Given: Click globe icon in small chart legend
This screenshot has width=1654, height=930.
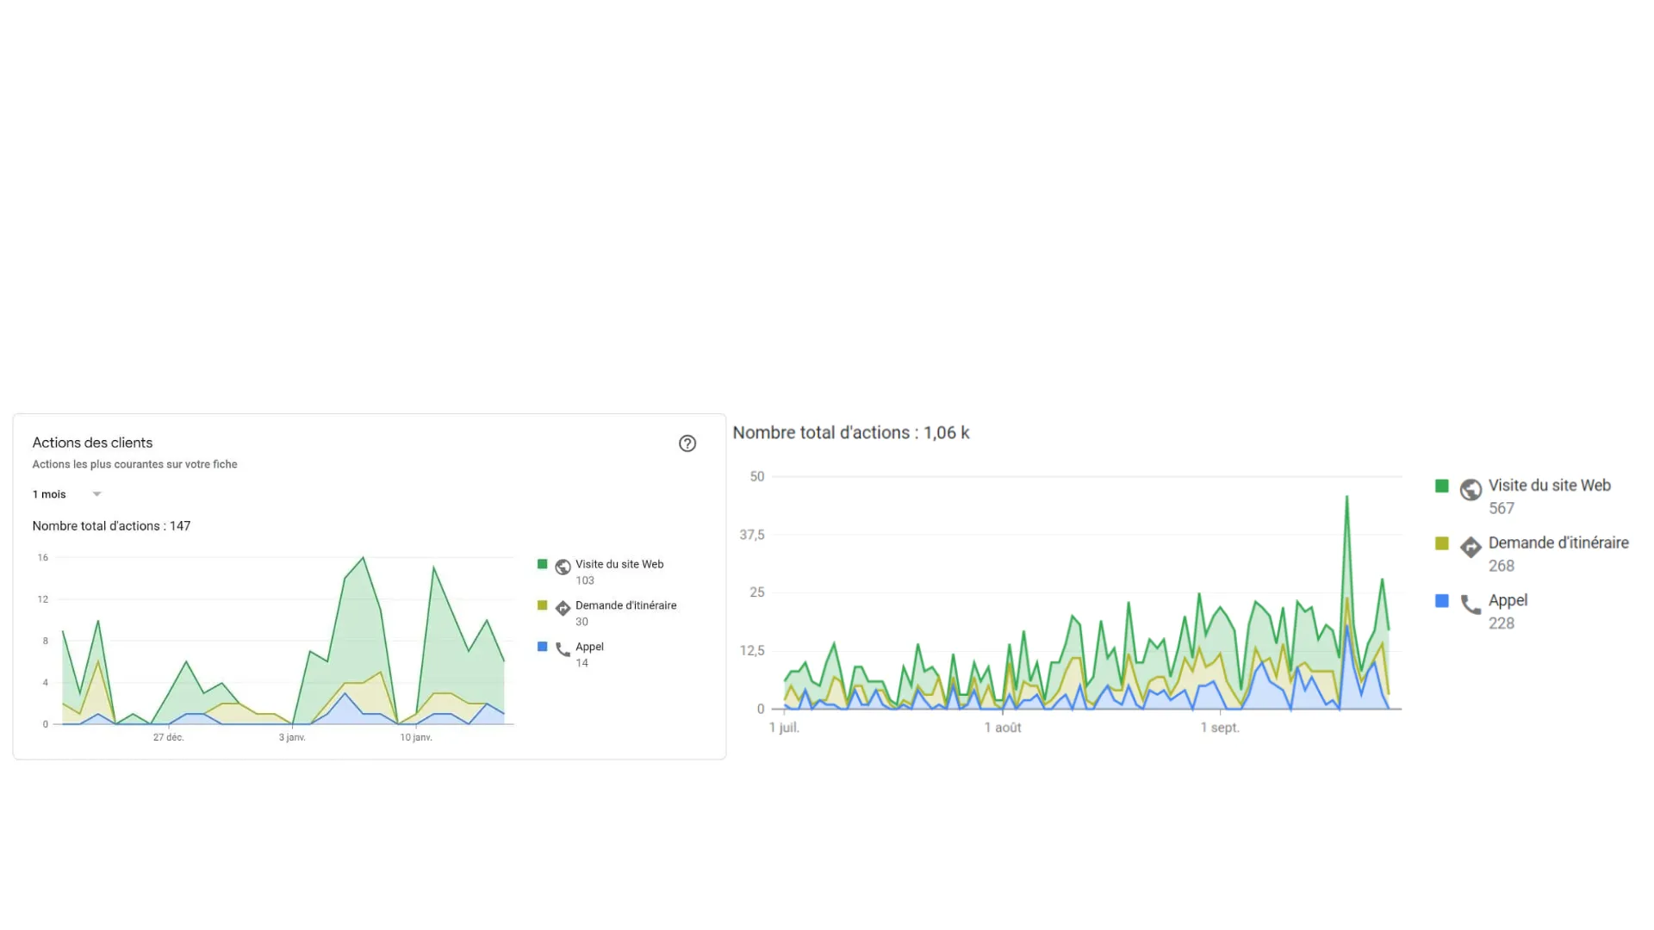Looking at the screenshot, I should [563, 567].
